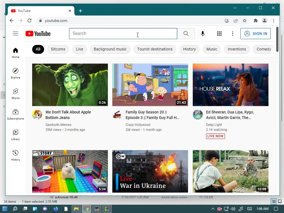Open 'We Don't Talk About Apple Bottom Jeans' title
The image size is (284, 213).
pyautogui.click(x=68, y=115)
